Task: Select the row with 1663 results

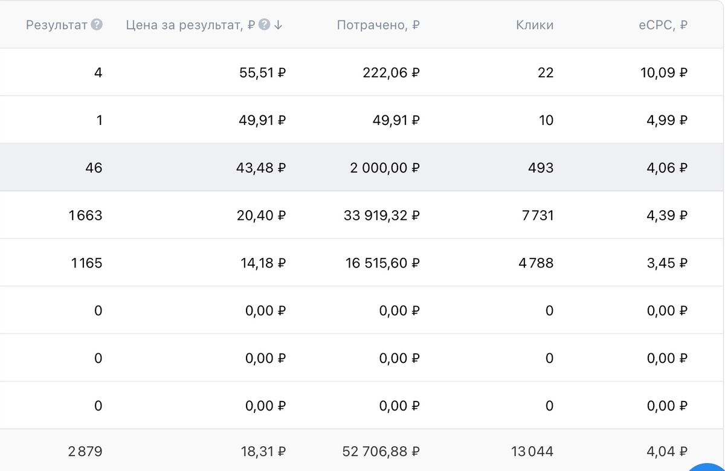Action: 362,215
